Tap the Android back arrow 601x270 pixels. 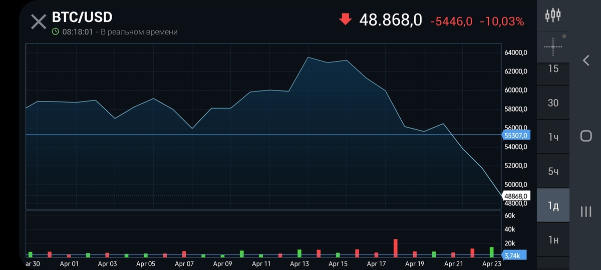point(586,60)
